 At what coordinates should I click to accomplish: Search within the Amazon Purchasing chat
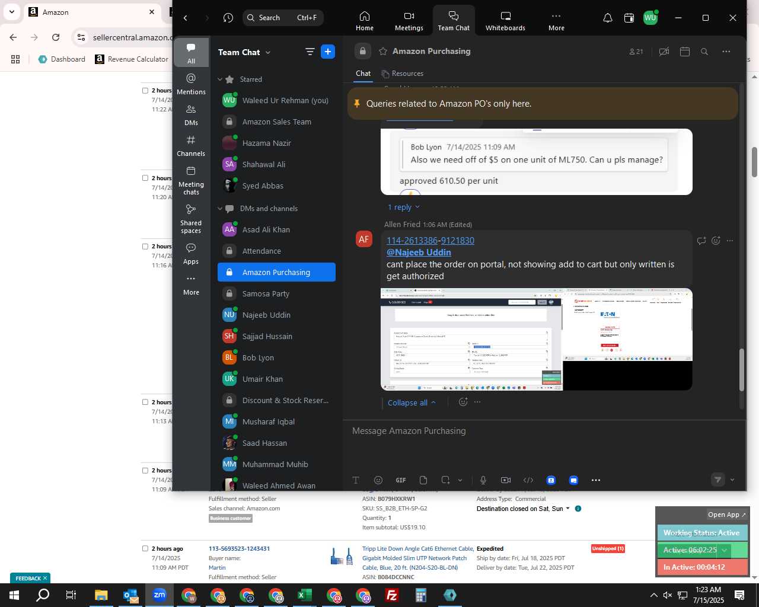704,52
